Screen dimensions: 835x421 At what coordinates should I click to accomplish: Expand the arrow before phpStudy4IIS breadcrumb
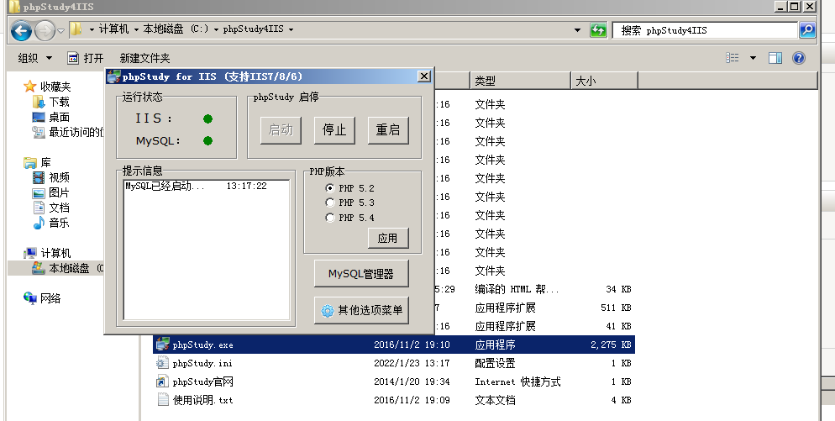coord(216,29)
